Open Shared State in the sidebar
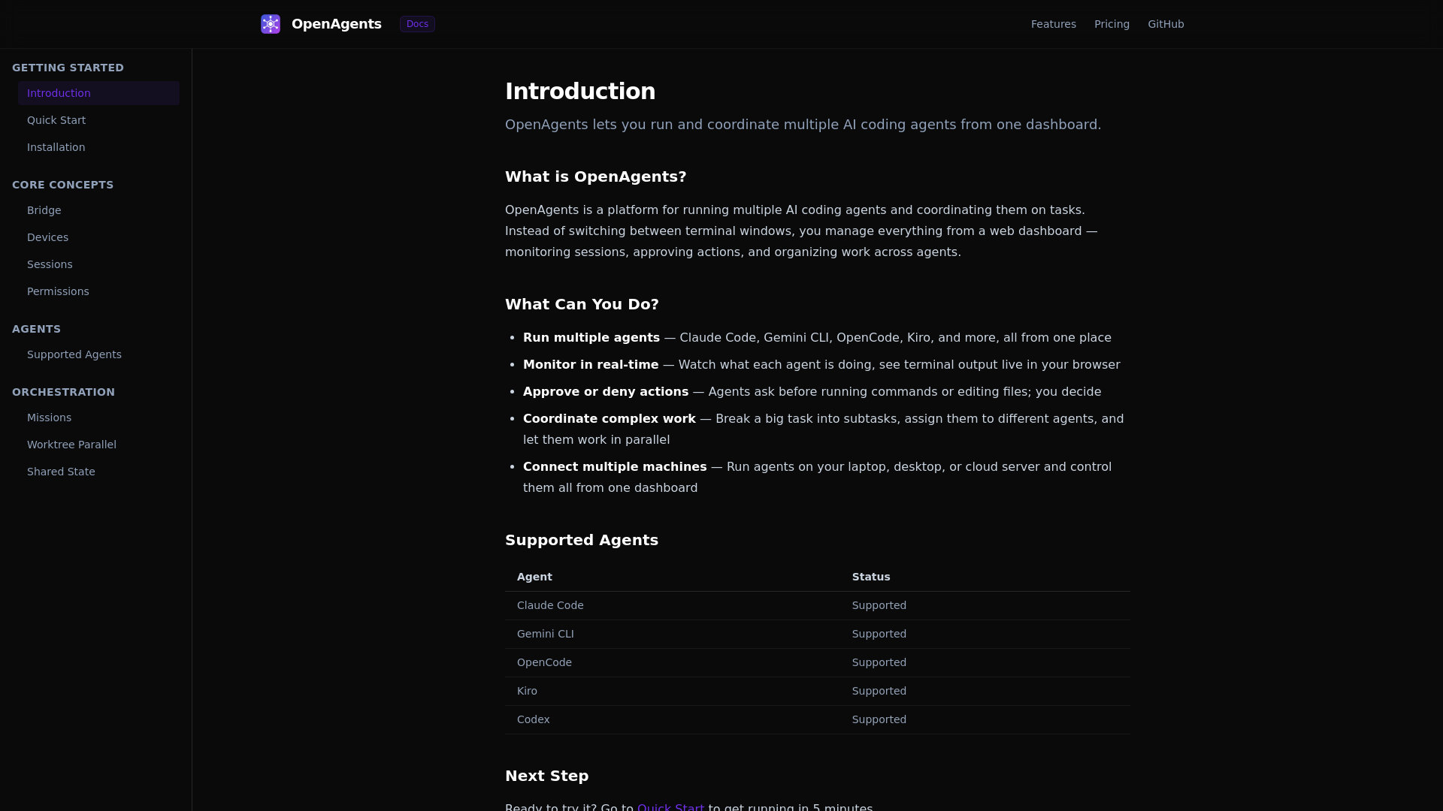Viewport: 1443px width, 811px height. [98, 472]
